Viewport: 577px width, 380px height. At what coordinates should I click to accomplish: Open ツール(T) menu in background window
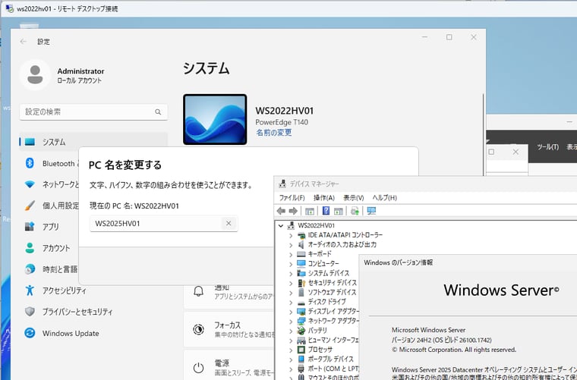547,147
